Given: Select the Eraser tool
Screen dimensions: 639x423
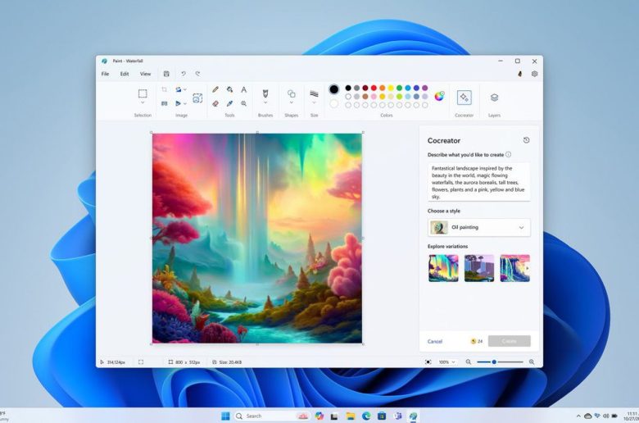Looking at the screenshot, I should (x=215, y=103).
